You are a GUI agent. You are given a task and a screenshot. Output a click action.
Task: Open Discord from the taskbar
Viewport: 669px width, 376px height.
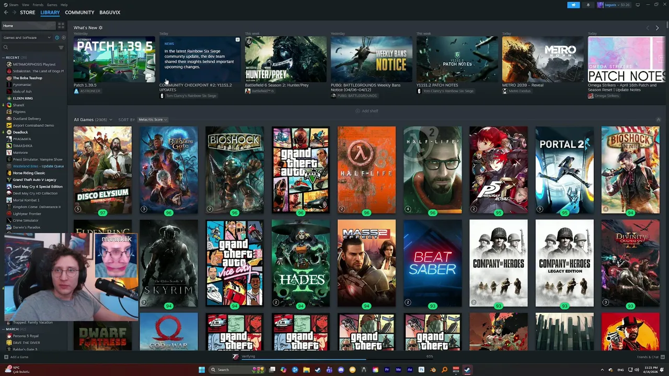pos(341,370)
